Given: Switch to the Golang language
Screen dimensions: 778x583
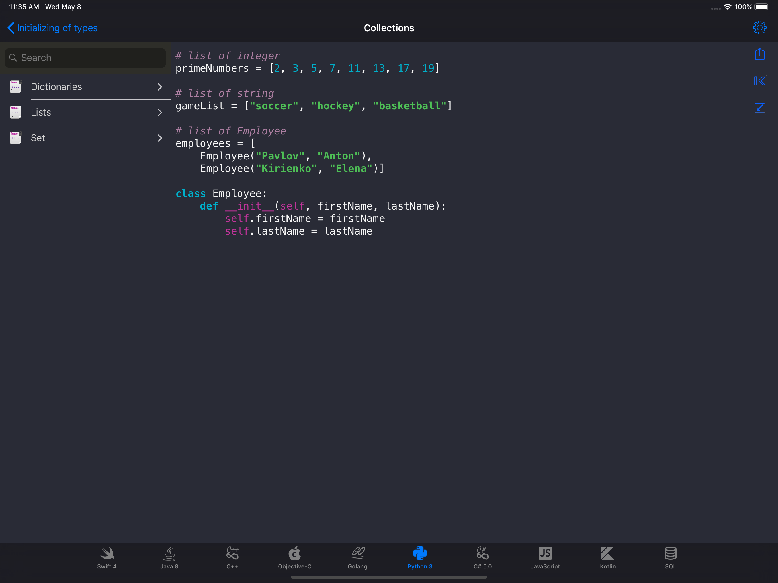Looking at the screenshot, I should [x=357, y=557].
